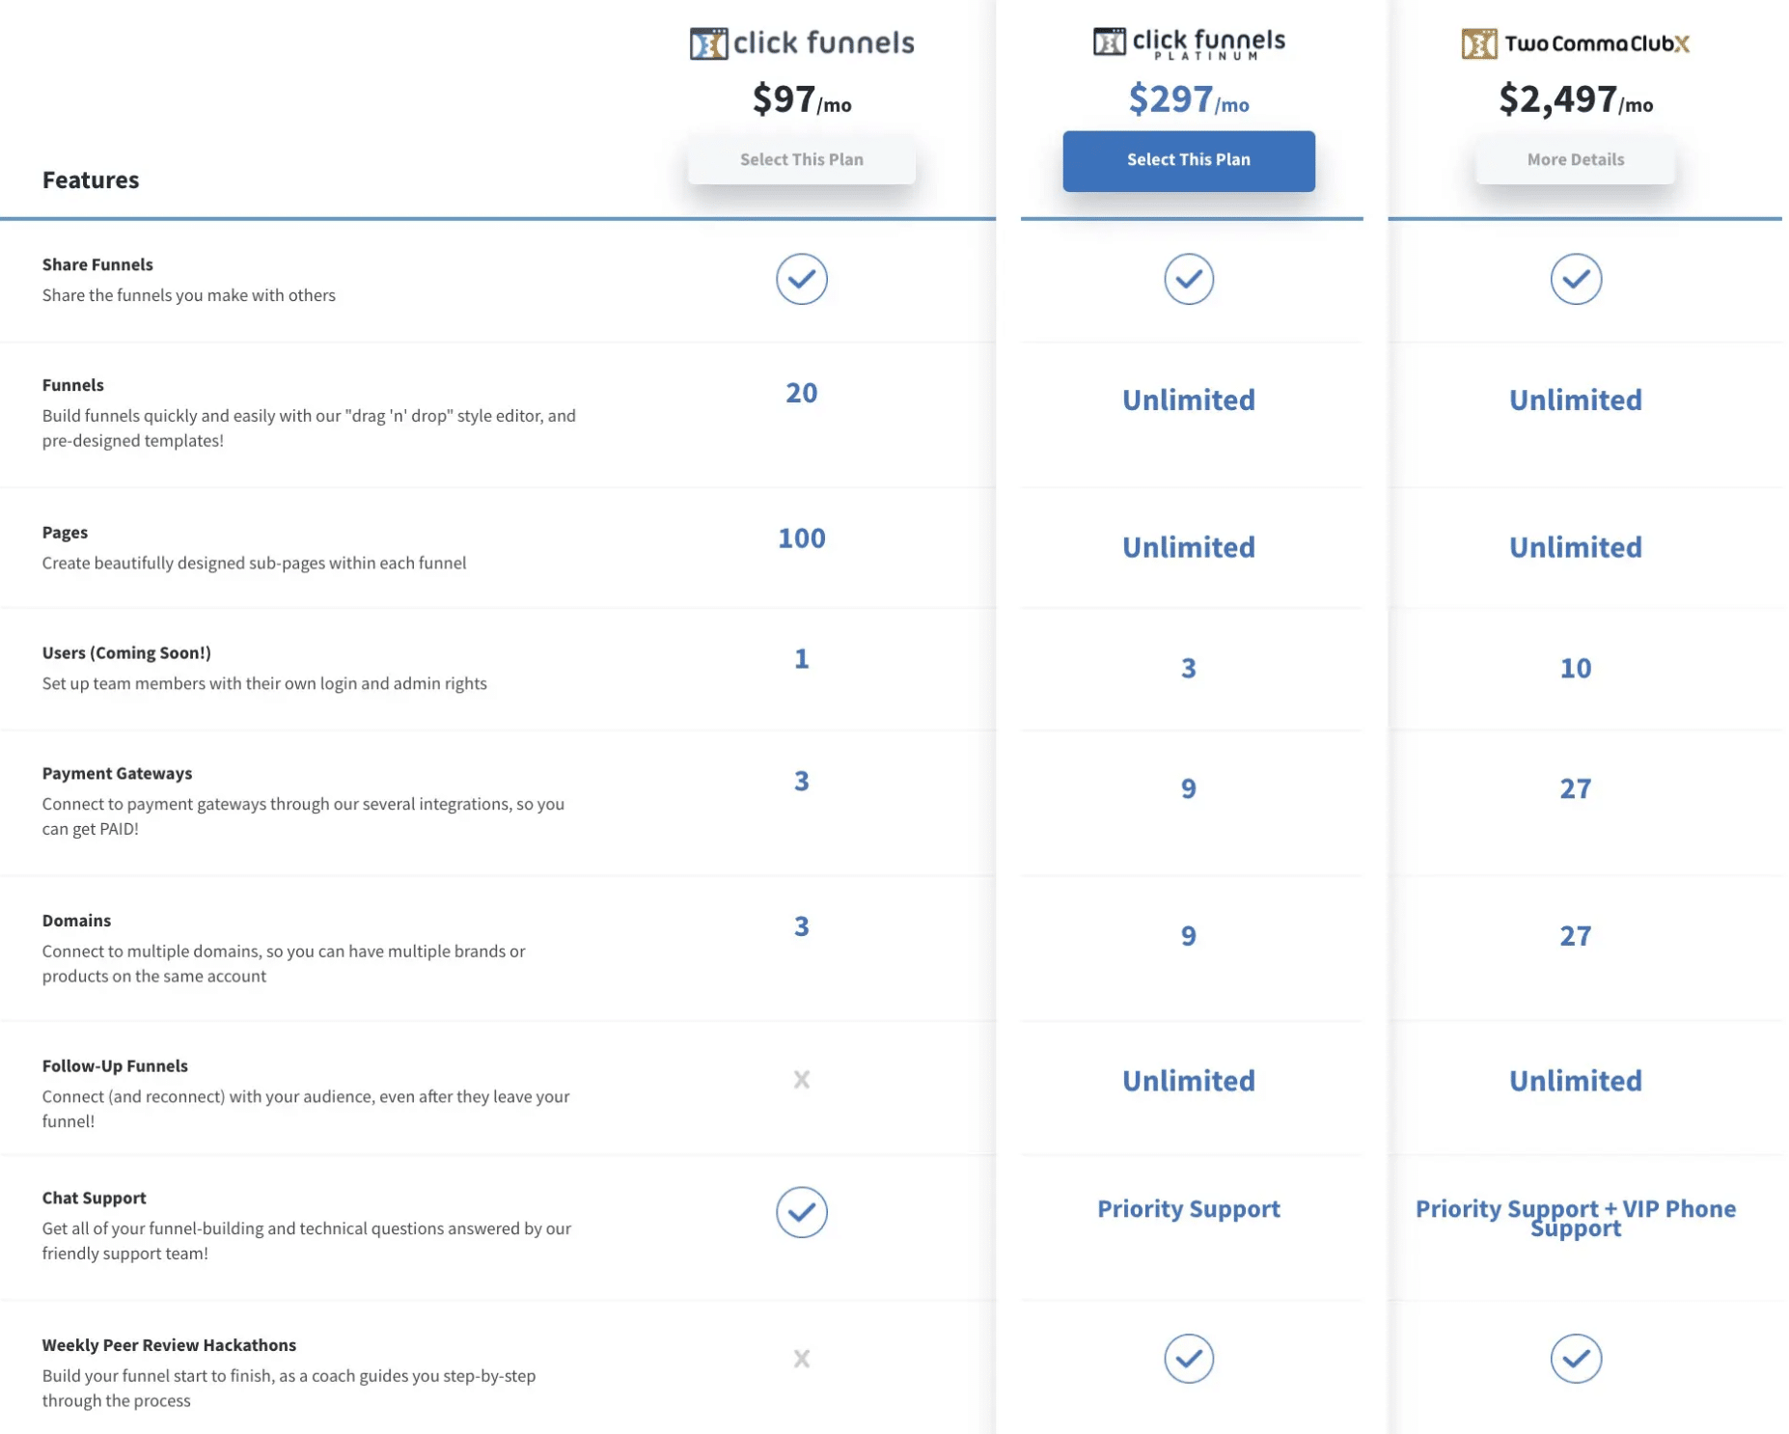Viewport: 1789px width, 1434px height.
Task: Click Unlimited Funnels in Two Comma Club column
Action: (1576, 400)
